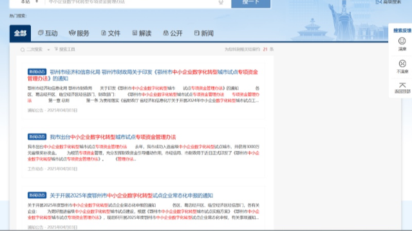Click the microphone voice search icon

click(x=221, y=2)
